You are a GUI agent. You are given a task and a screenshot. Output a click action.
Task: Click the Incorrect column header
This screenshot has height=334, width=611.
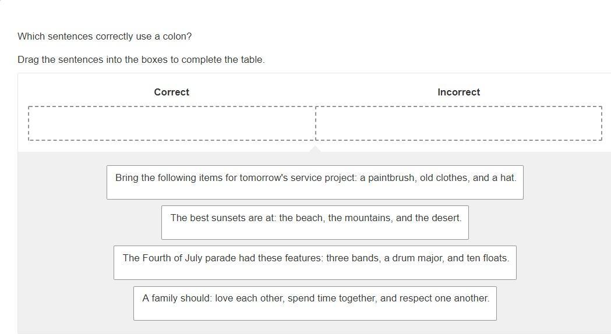[458, 92]
